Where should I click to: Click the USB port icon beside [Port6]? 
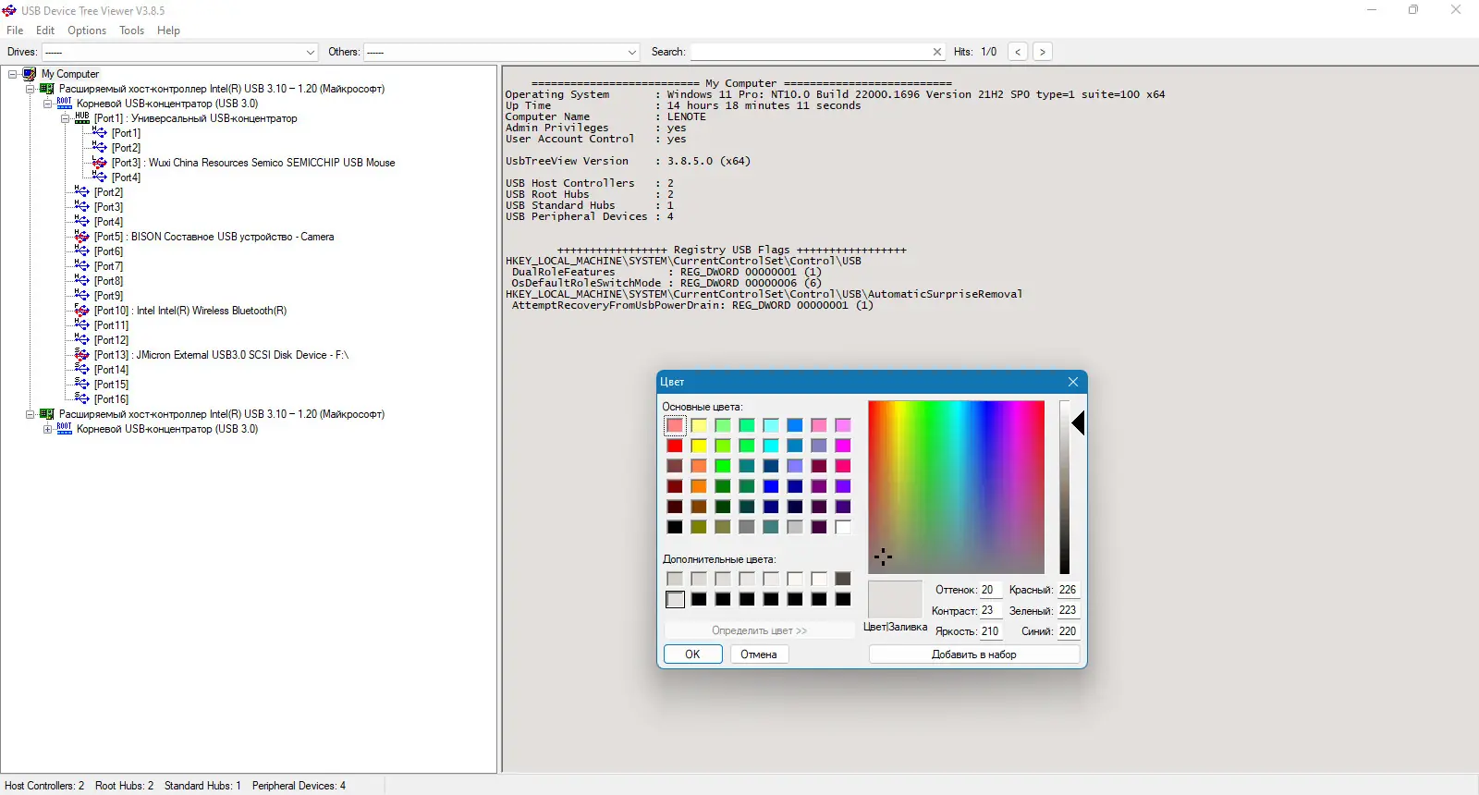[82, 251]
